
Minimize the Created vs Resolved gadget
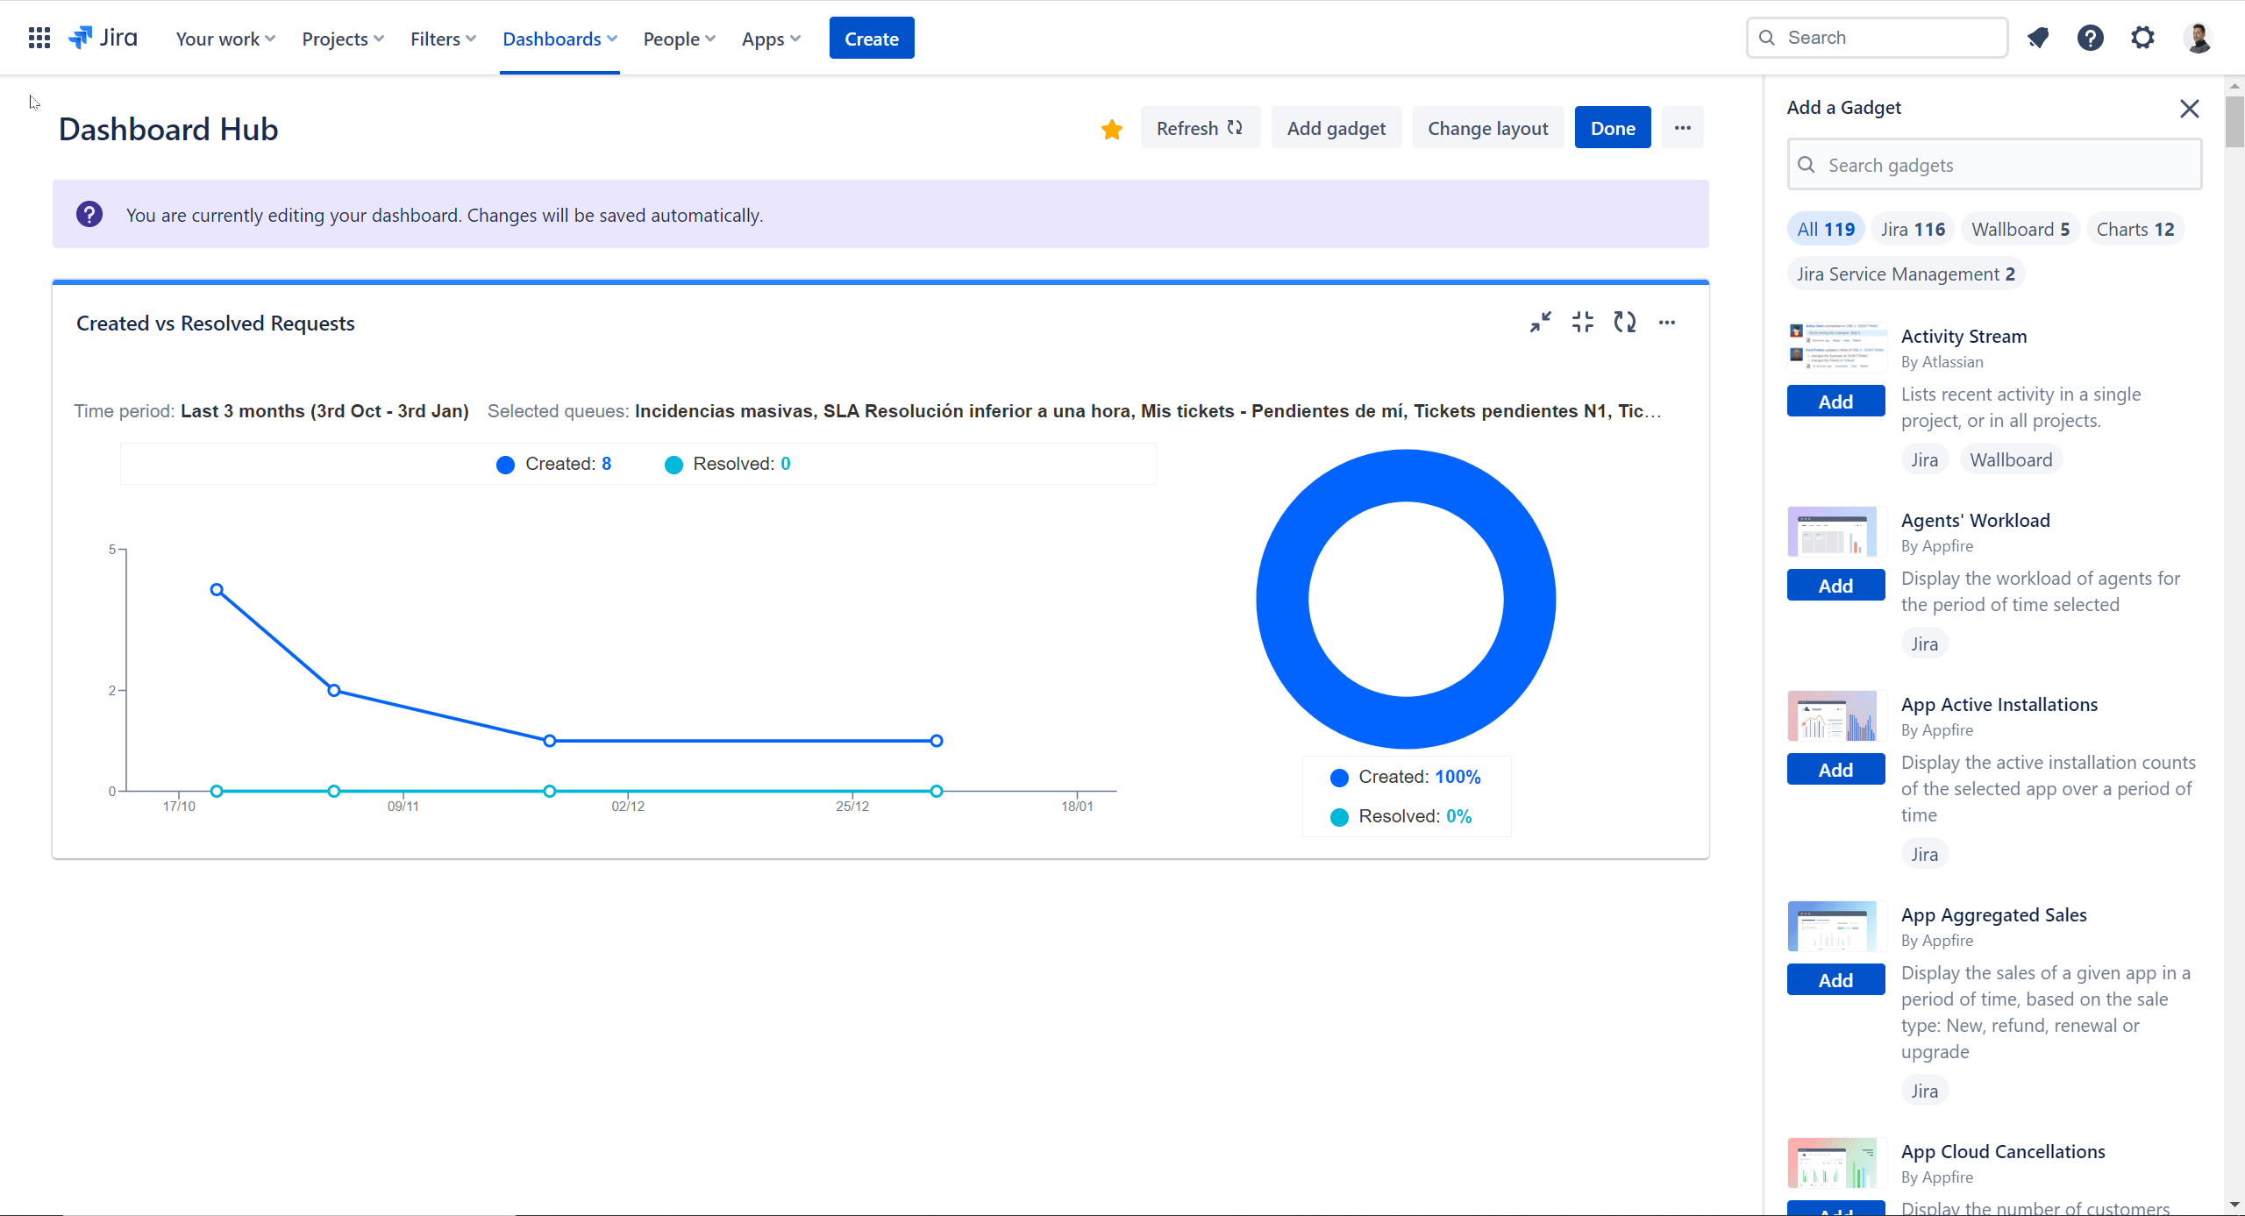(1540, 323)
